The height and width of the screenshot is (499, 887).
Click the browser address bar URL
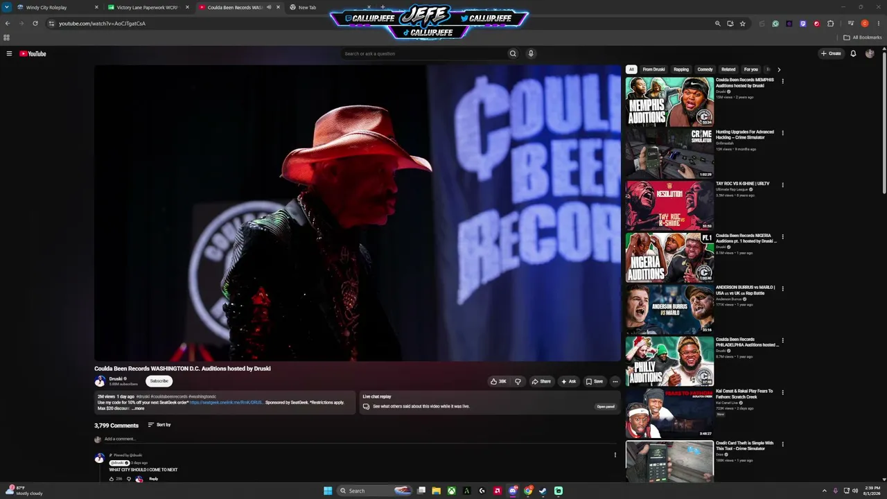point(102,24)
